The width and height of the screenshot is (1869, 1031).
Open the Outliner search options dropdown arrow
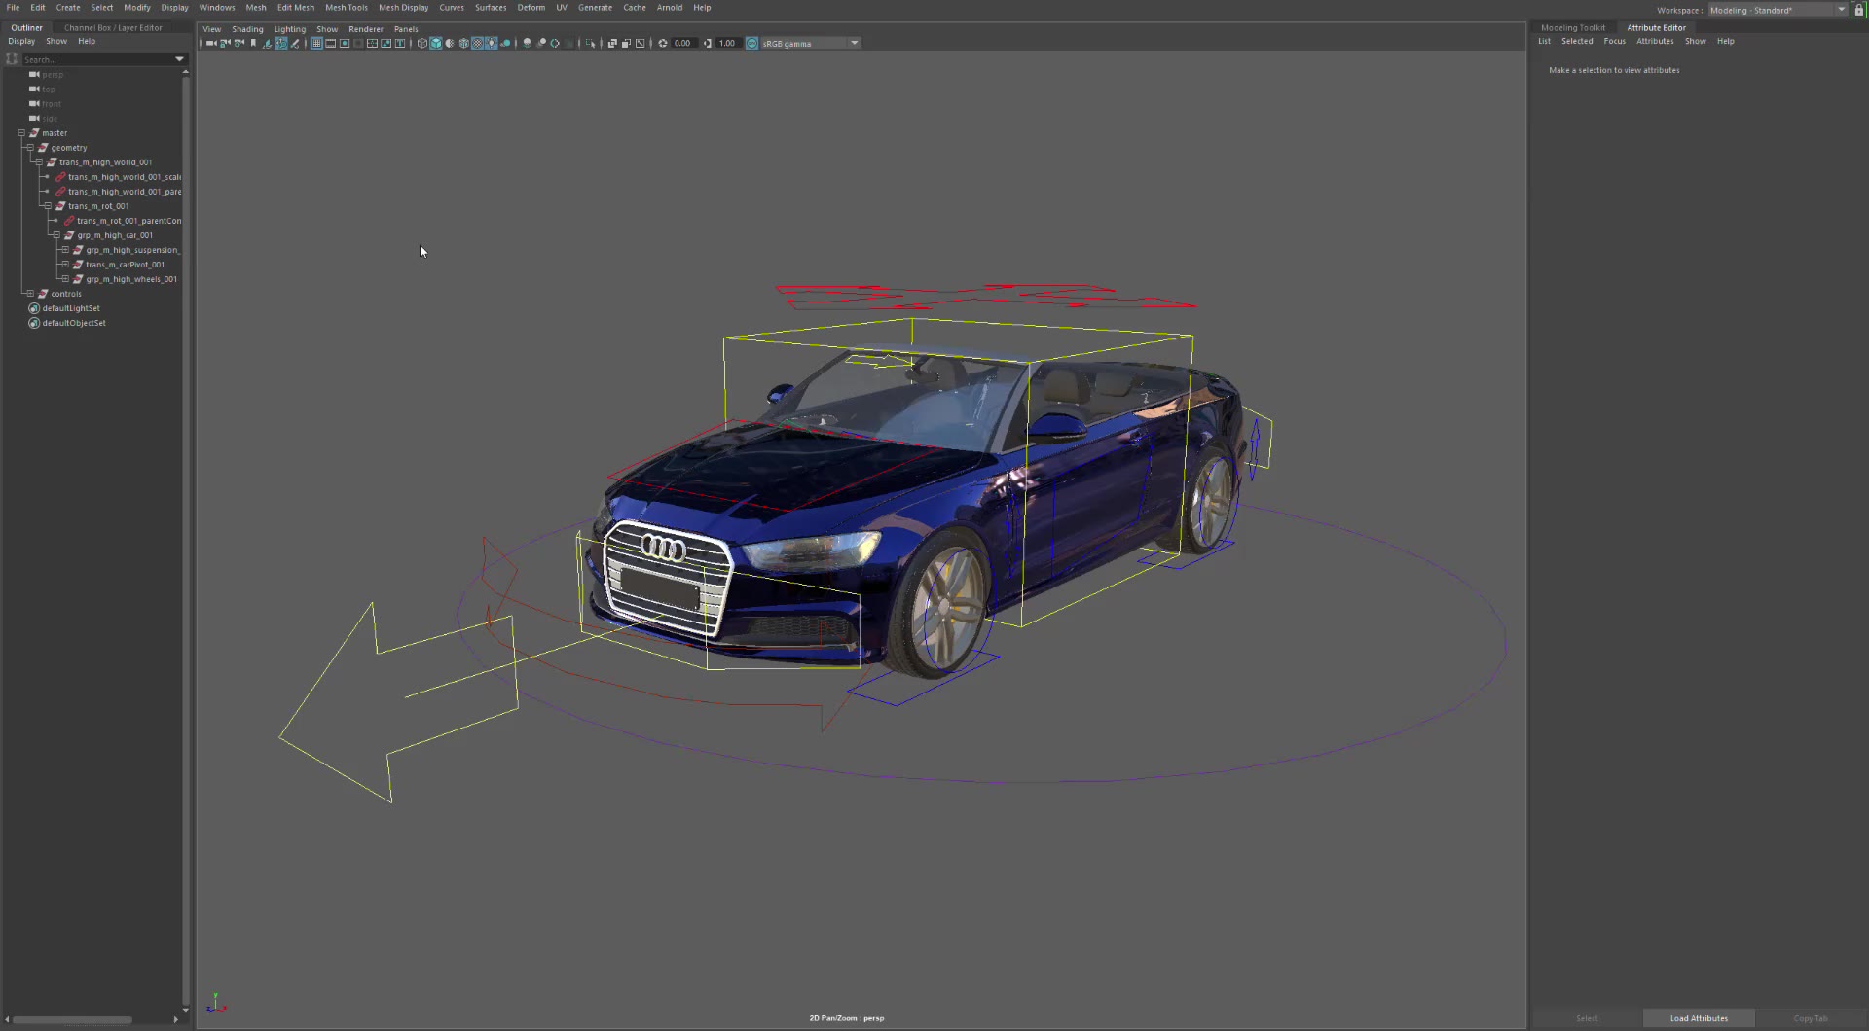[x=179, y=59]
